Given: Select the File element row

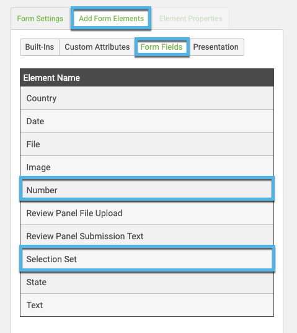Looking at the screenshot, I should 147,144.
